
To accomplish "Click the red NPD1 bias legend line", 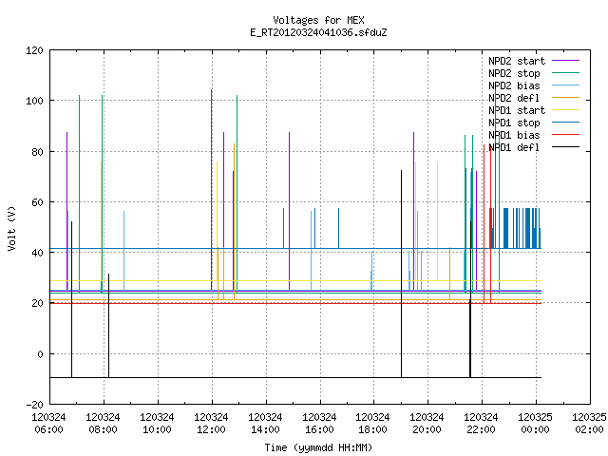I will [566, 135].
